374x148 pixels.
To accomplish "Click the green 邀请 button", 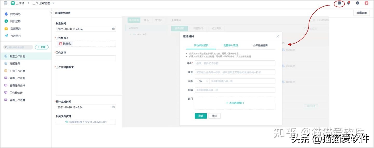I will 201,116.
